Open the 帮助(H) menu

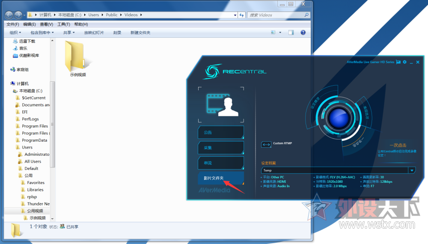81,24
